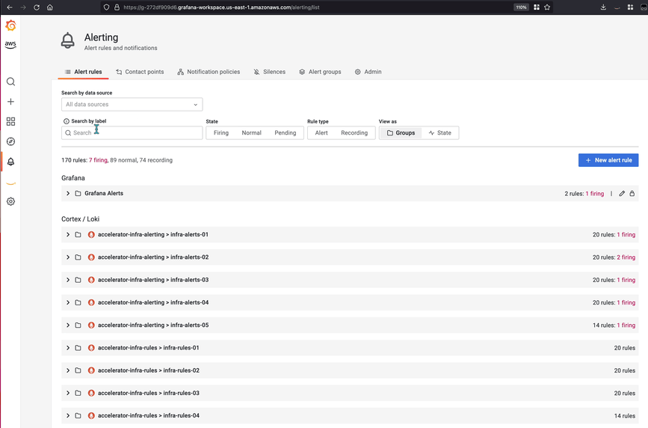
Task: Filter by Pending state
Action: pyautogui.click(x=286, y=133)
